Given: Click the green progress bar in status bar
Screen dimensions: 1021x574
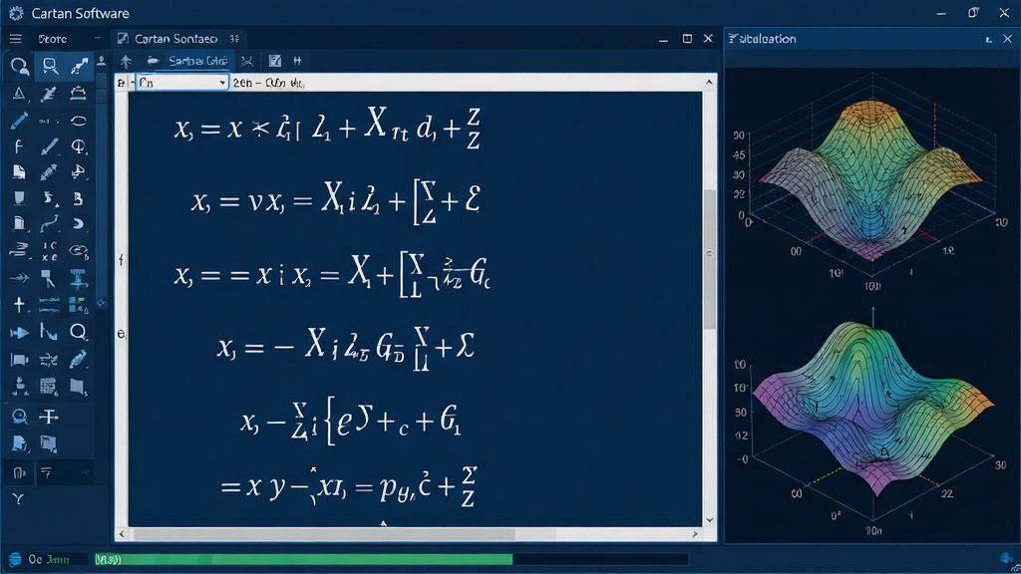Looking at the screenshot, I should 303,559.
